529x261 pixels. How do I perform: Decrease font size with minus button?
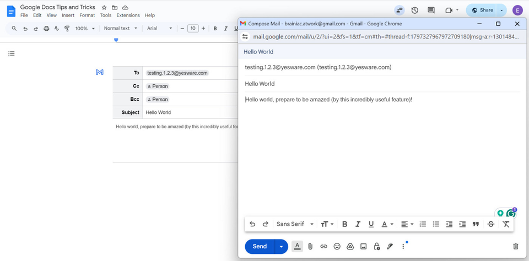pyautogui.click(x=182, y=28)
